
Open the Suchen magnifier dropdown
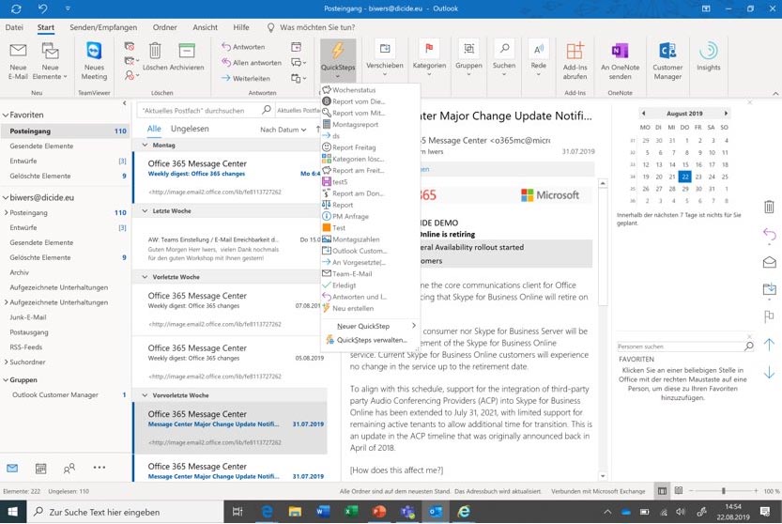pyautogui.click(x=504, y=58)
